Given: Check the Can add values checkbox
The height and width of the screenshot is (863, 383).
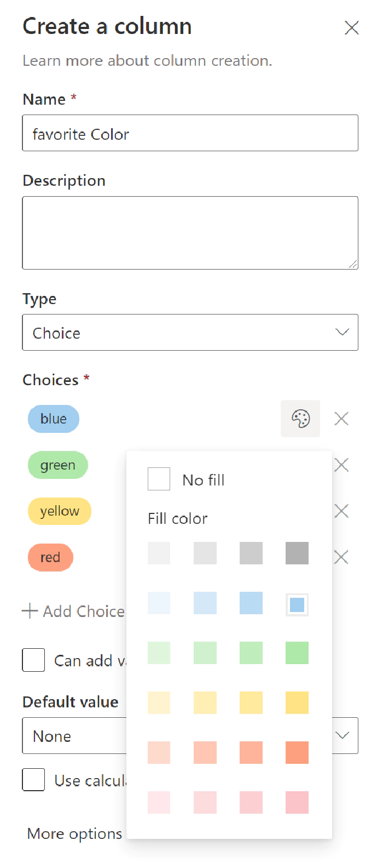Looking at the screenshot, I should (x=33, y=660).
